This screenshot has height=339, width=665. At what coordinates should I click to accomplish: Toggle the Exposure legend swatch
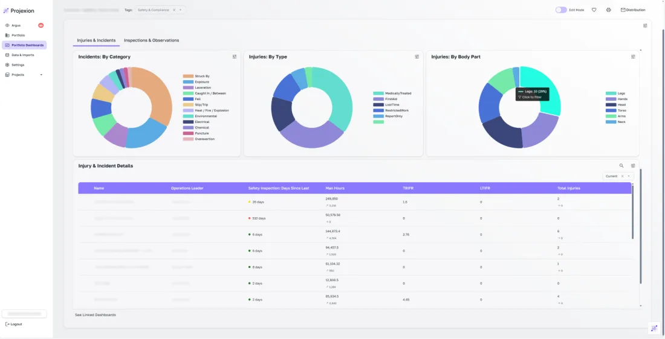click(x=188, y=81)
